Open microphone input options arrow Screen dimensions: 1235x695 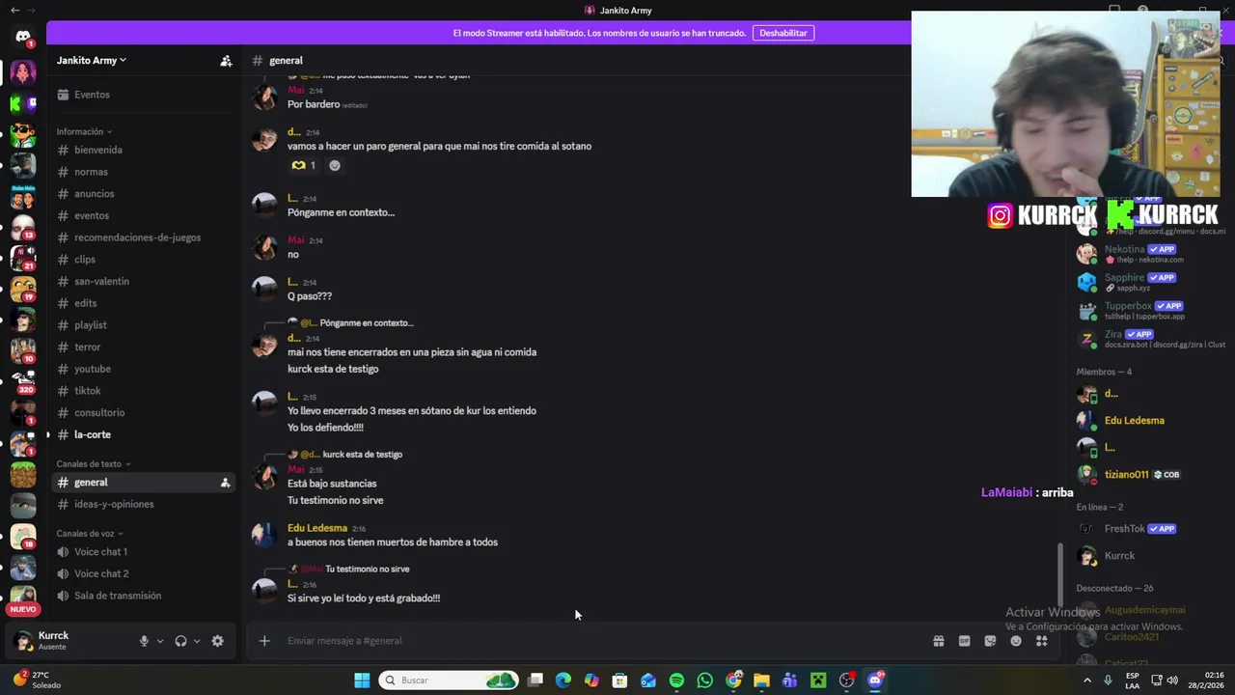pyautogui.click(x=160, y=641)
